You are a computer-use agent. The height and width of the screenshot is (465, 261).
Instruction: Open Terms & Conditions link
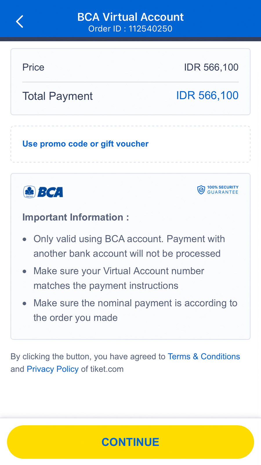tap(204, 356)
